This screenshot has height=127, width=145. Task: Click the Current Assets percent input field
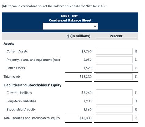(x=114, y=51)
